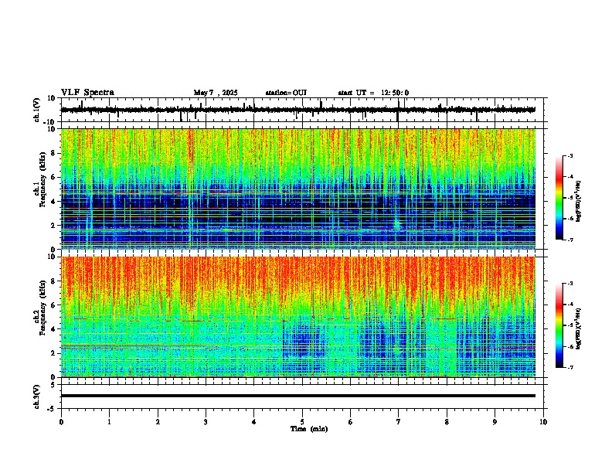Click the "4" kHz tick on ch.2 frequency axis
612x473 pixels.
tap(54, 329)
